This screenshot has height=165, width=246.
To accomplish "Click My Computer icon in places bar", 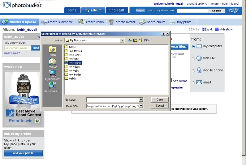I will click(52, 75).
